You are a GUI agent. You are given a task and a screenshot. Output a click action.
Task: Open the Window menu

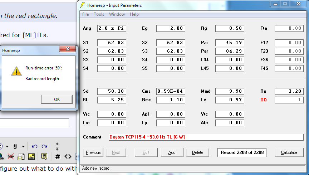coord(117,14)
